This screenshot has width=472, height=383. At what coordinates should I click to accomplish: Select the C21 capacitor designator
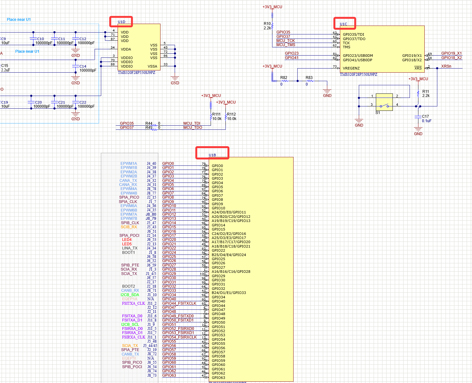pyautogui.click(x=62, y=102)
